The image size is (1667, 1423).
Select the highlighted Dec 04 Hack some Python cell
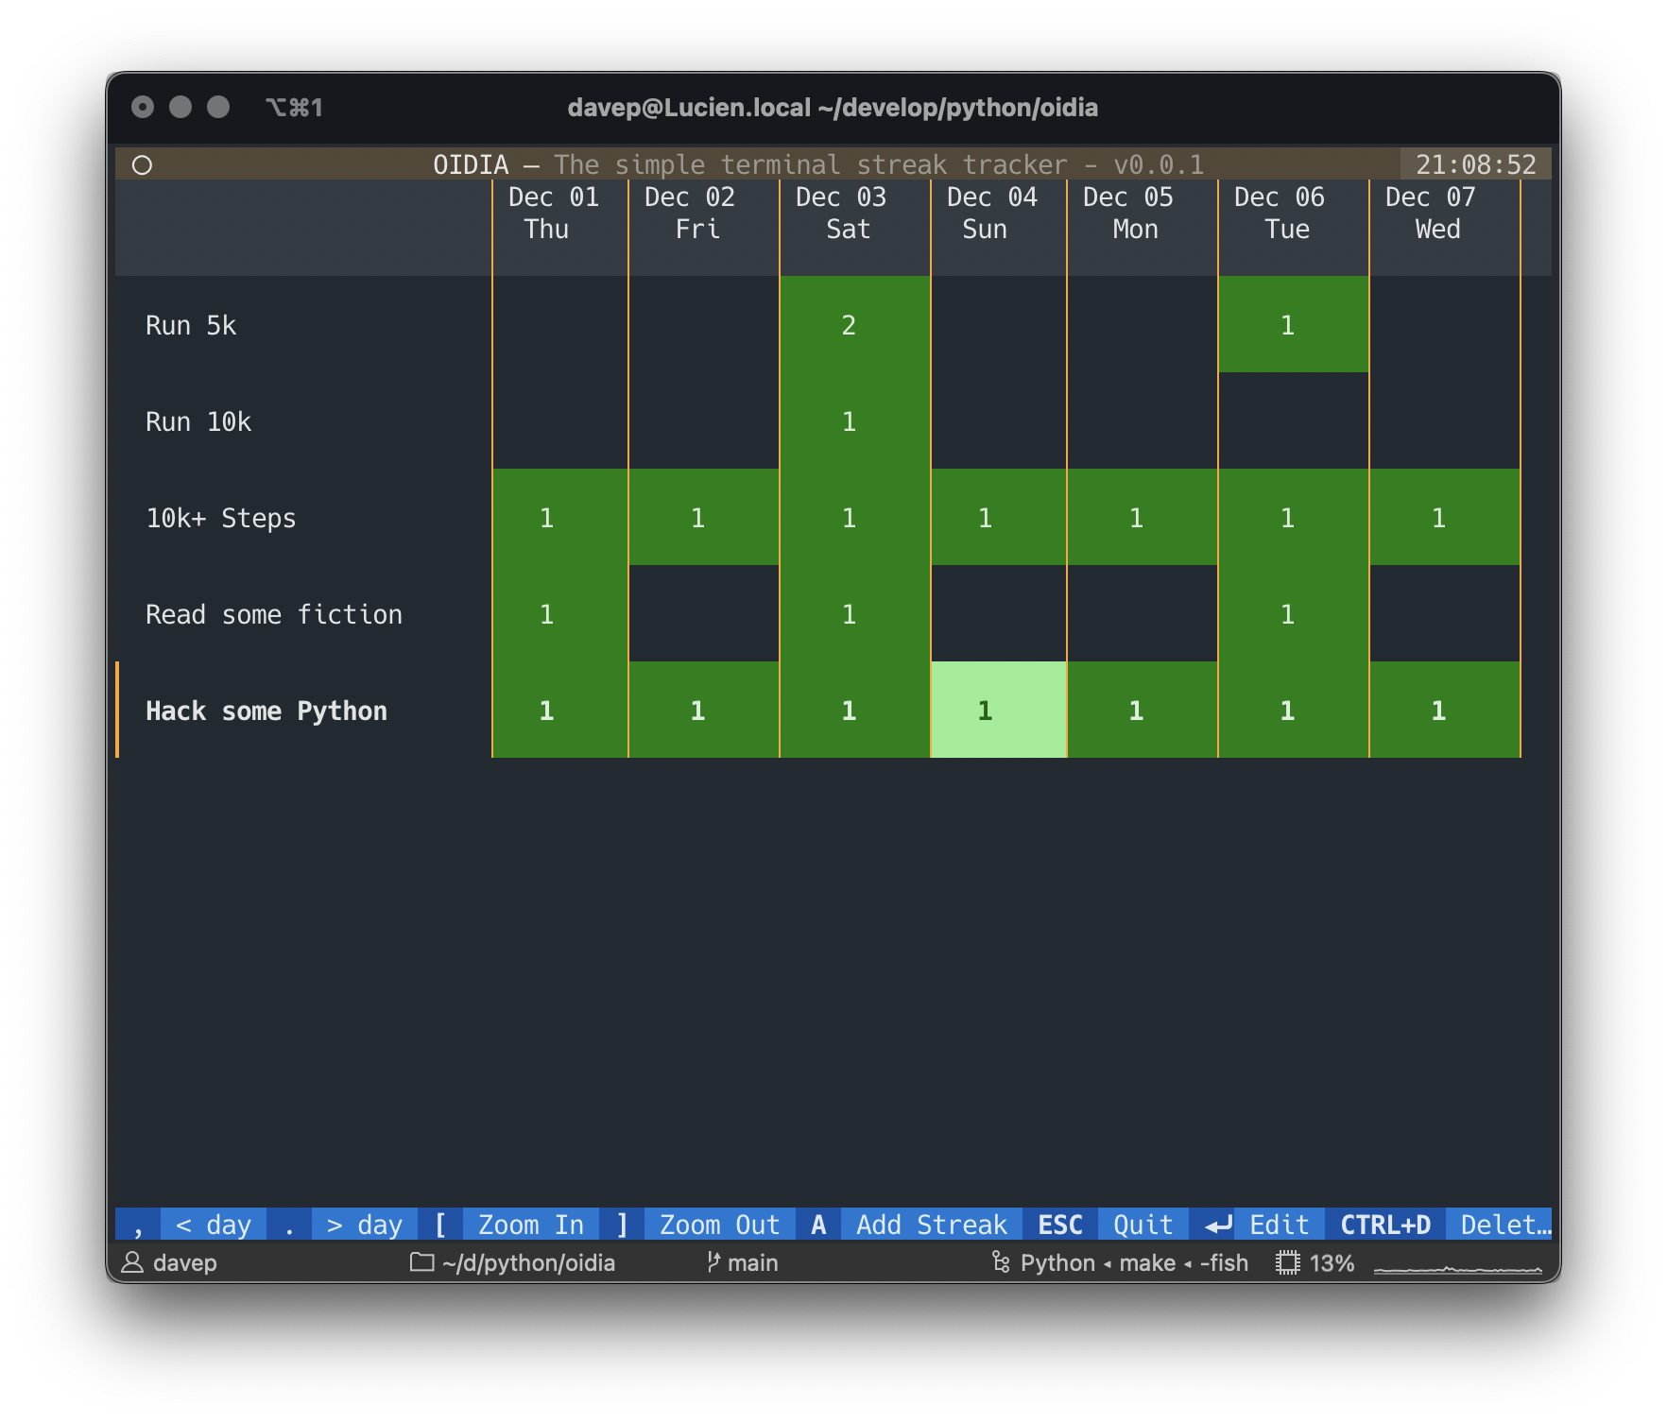[998, 710]
